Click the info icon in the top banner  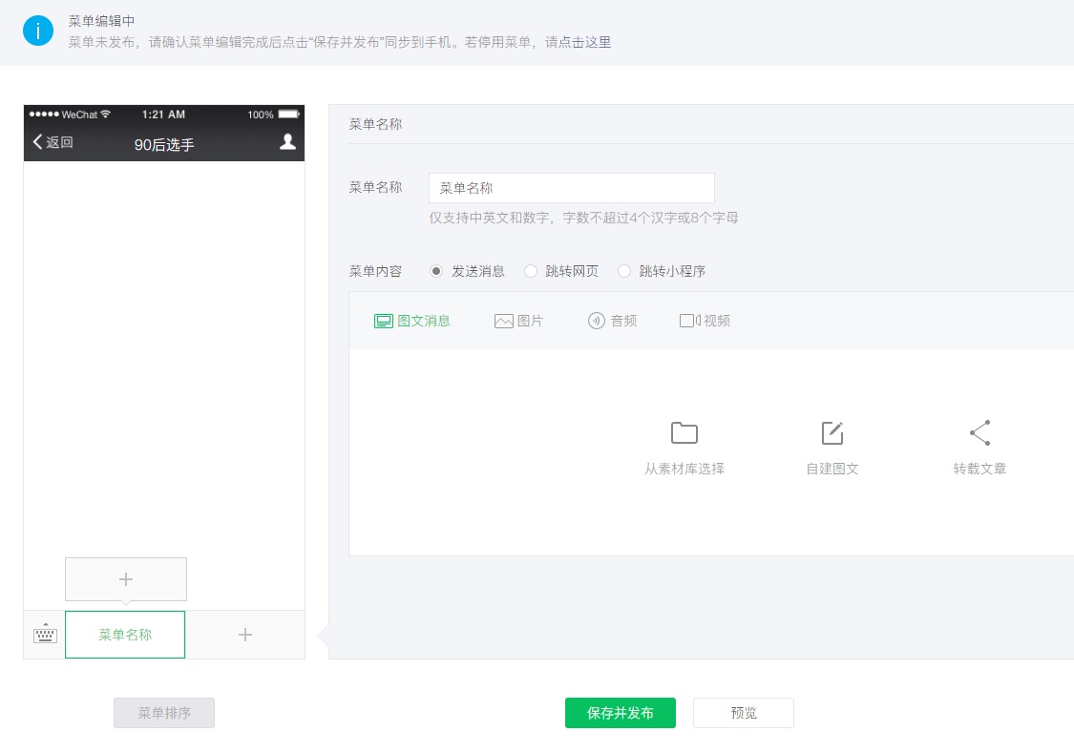(x=38, y=30)
